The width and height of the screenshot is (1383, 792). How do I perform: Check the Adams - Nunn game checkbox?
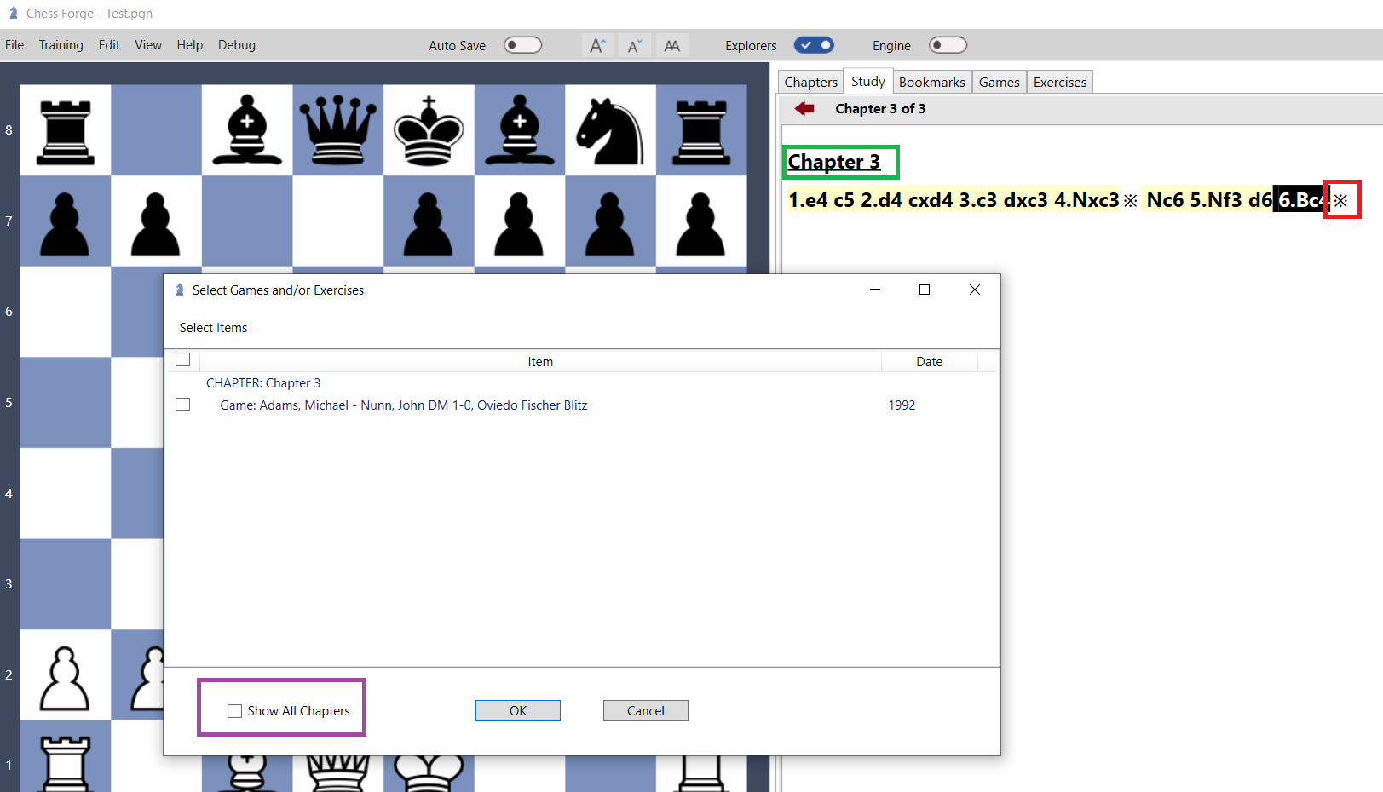[182, 405]
